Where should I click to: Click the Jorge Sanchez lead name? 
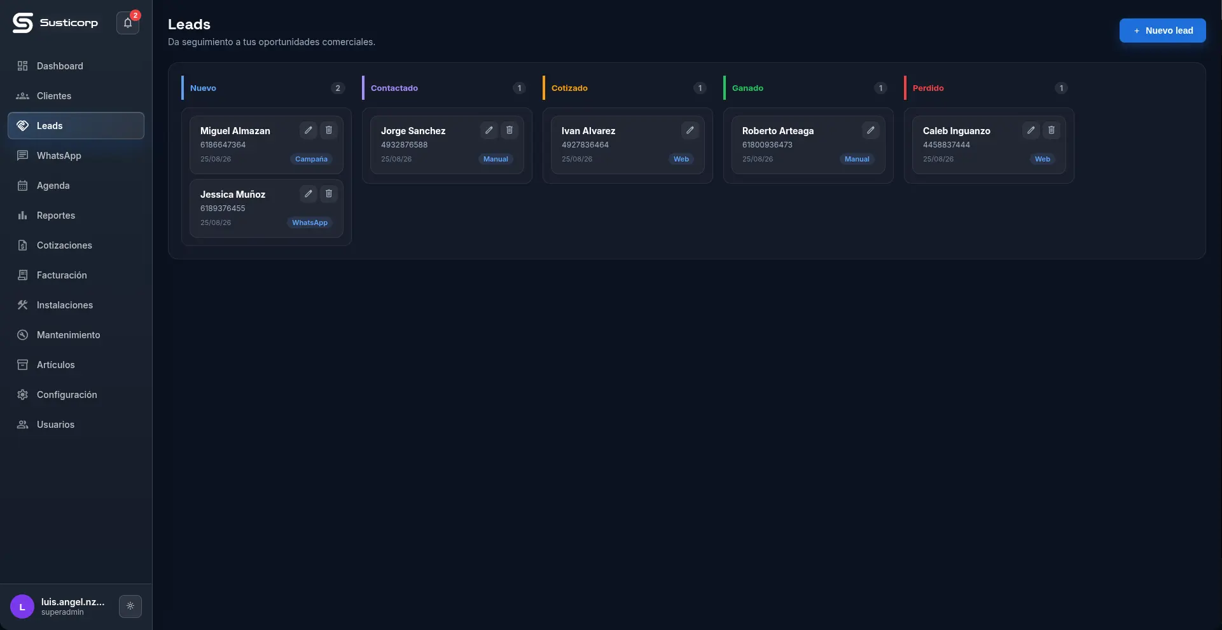pyautogui.click(x=413, y=131)
